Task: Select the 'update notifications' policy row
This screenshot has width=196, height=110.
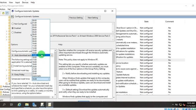Action: click(x=150, y=81)
